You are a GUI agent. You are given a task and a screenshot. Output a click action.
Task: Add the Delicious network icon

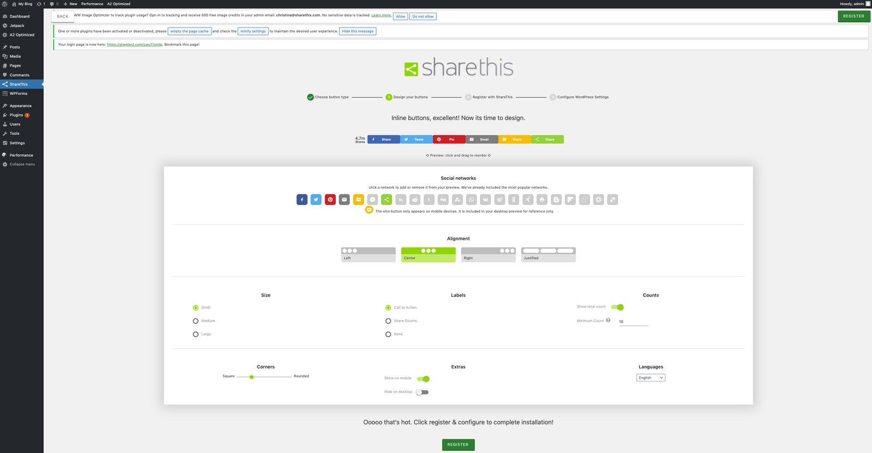point(613,200)
